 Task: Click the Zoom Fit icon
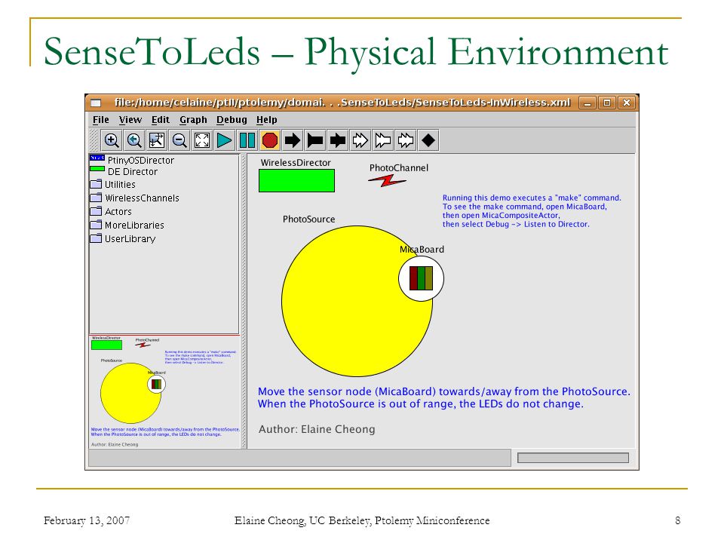click(157, 140)
